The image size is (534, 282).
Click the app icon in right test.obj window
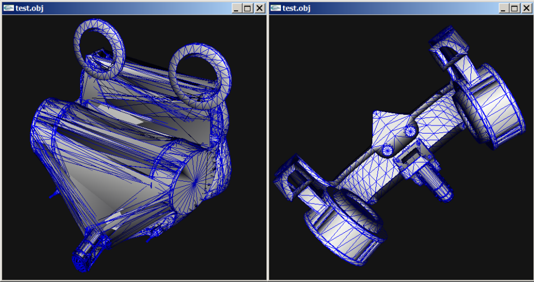276,8
